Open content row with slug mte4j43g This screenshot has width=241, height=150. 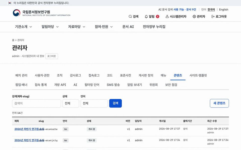pyautogui.click(x=29, y=140)
